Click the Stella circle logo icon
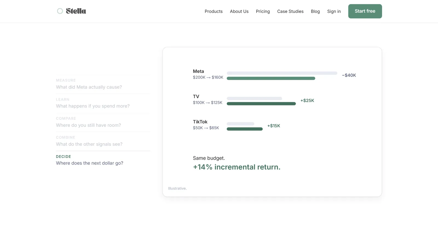 click(x=60, y=11)
